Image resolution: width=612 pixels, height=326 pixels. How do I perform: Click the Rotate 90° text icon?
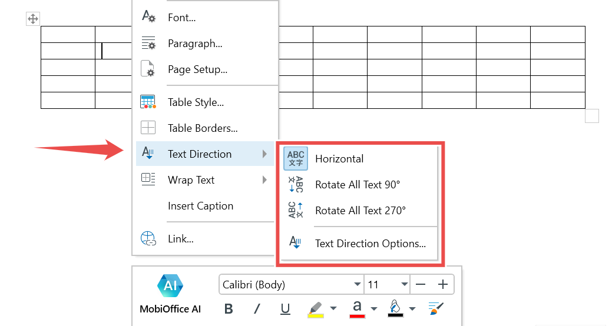pos(296,184)
